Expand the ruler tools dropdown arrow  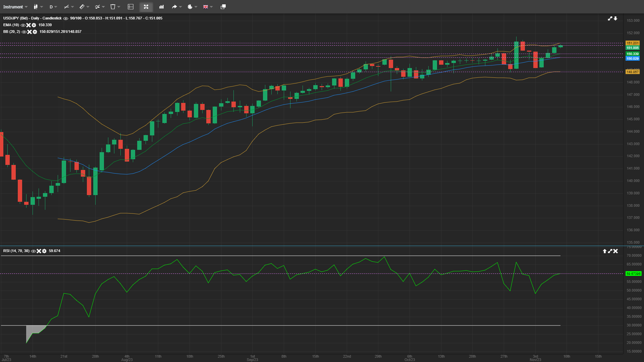[x=88, y=7]
